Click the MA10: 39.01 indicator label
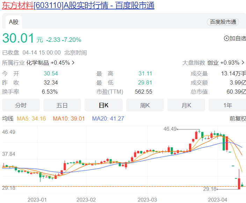This screenshot has height=203, width=246. [69, 118]
